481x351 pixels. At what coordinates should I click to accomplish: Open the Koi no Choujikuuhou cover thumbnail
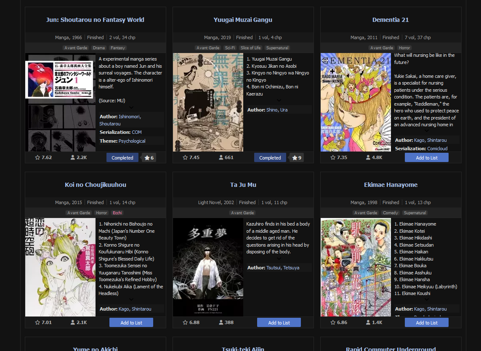tap(61, 267)
